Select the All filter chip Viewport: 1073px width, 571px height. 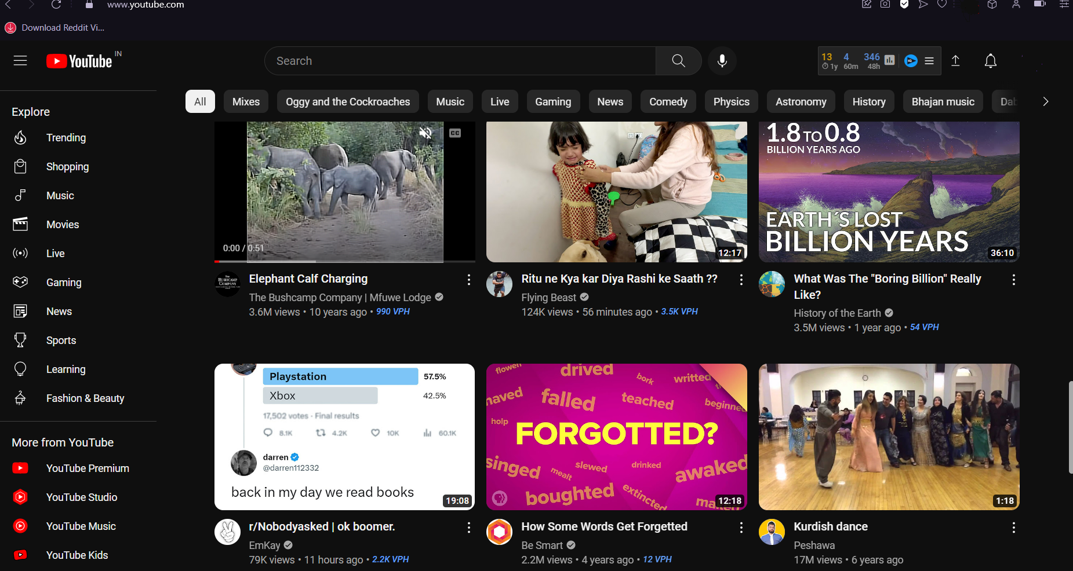(200, 101)
